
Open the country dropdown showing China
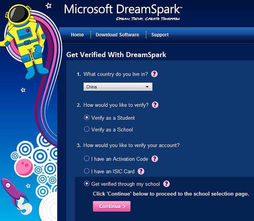pyautogui.click(x=118, y=87)
